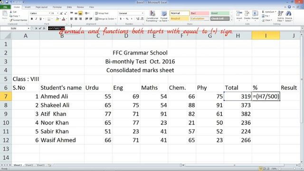Toggle Underline formatting
Image resolution: width=304 pixels, height=171 pixels.
point(40,19)
